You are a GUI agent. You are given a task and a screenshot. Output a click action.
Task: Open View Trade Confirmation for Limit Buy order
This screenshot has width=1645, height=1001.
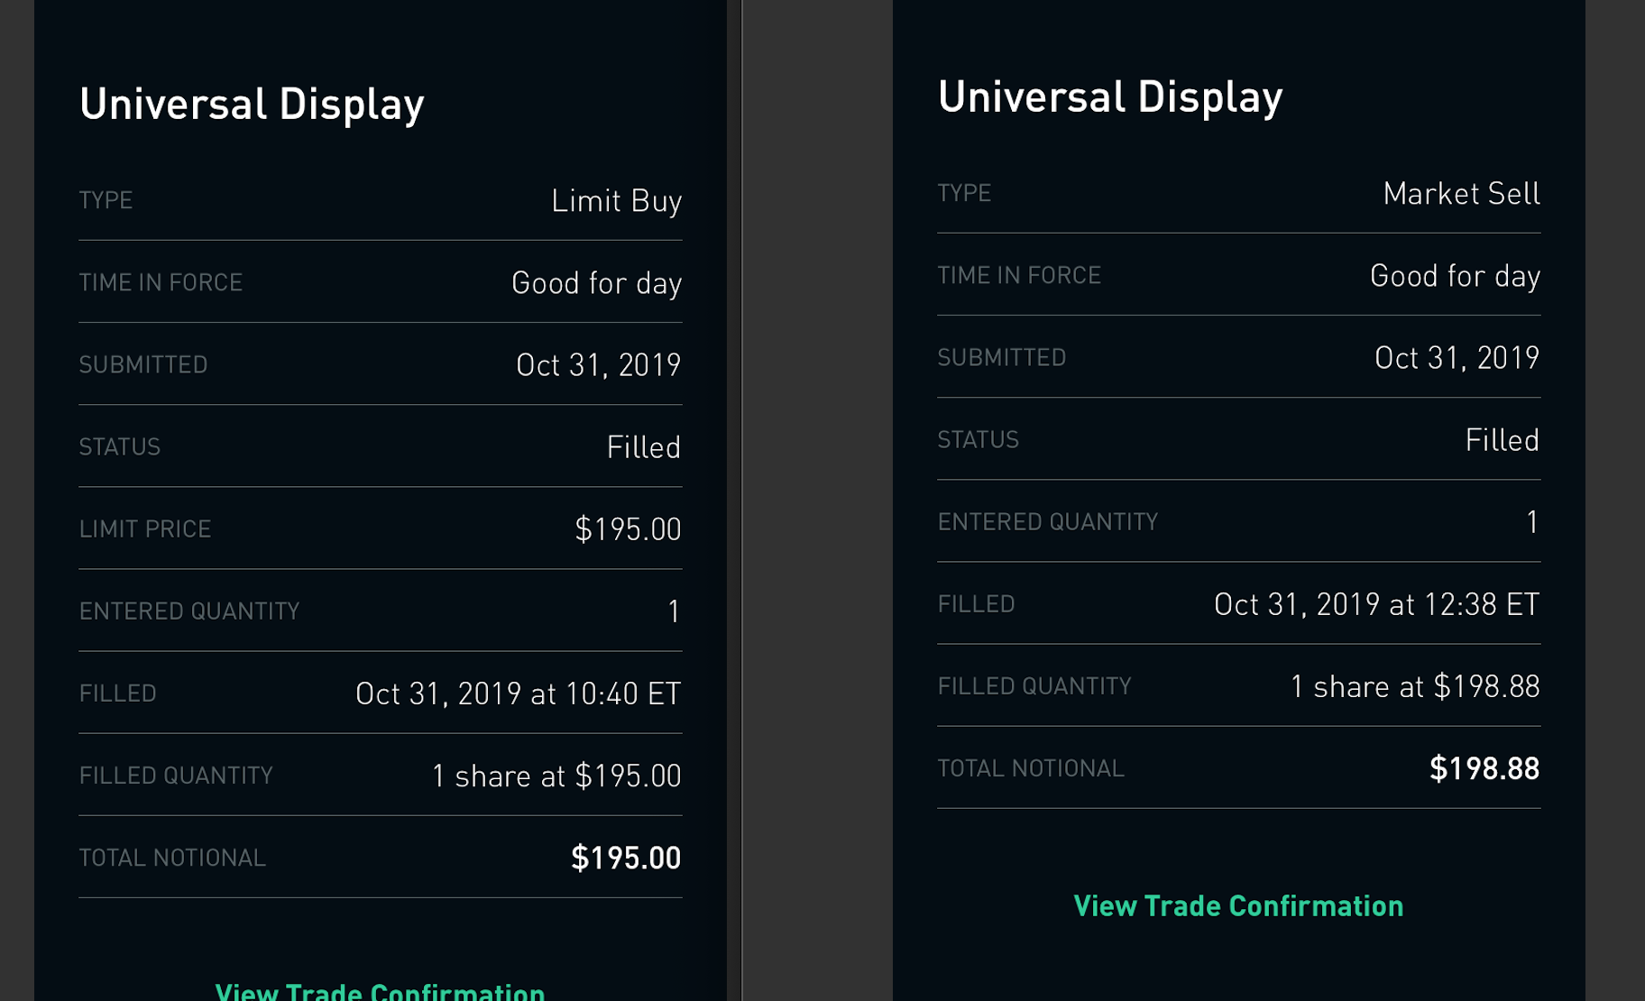(x=380, y=990)
